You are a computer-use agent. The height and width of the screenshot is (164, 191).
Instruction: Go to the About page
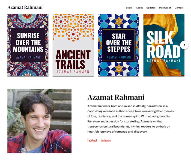pos(139,8)
